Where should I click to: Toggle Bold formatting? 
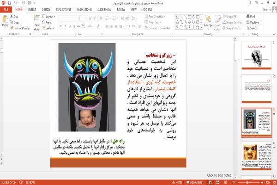pyautogui.click(x=60, y=26)
